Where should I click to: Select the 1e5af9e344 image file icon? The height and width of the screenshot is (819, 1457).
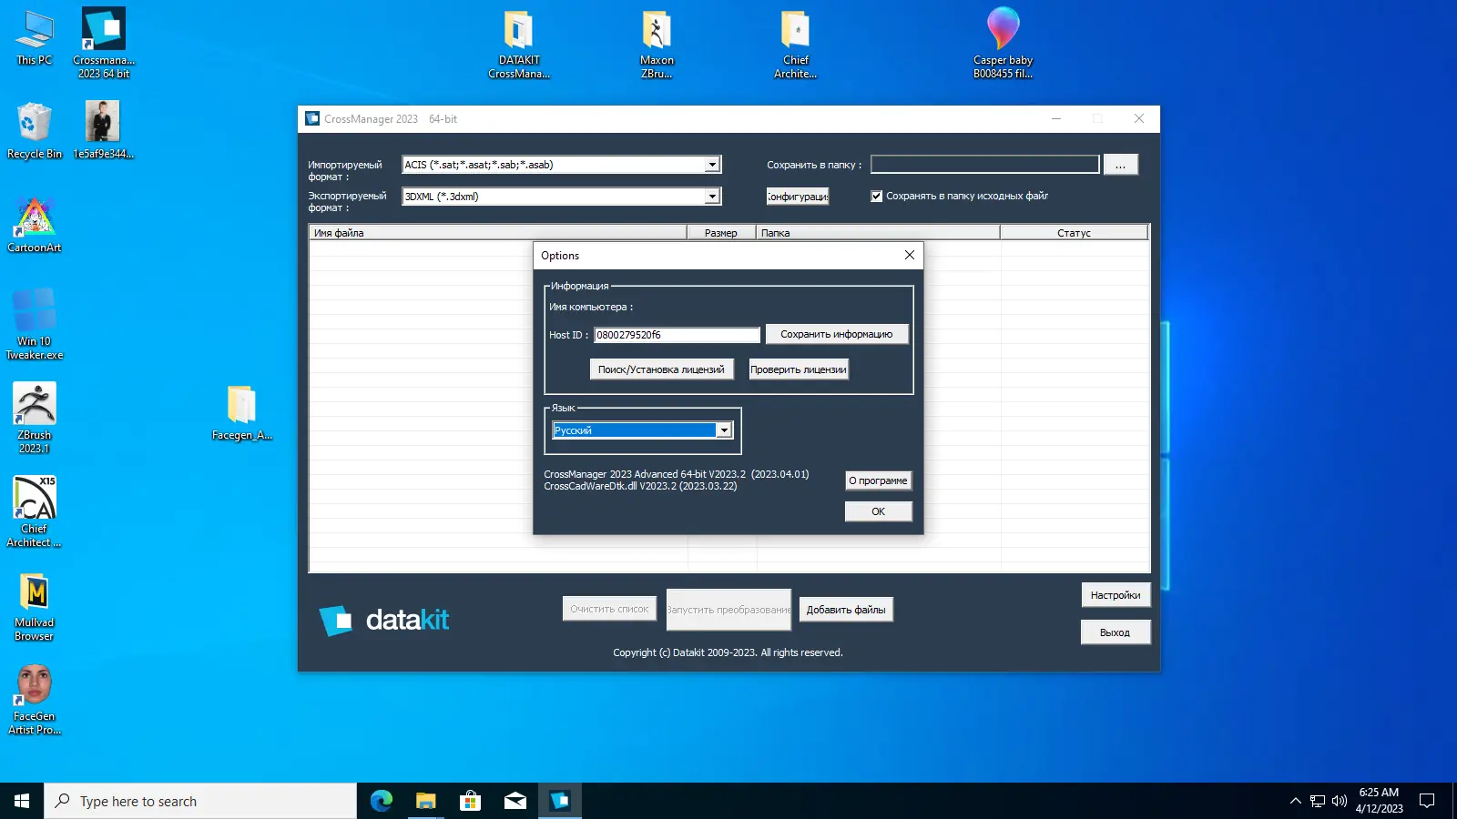coord(103,130)
